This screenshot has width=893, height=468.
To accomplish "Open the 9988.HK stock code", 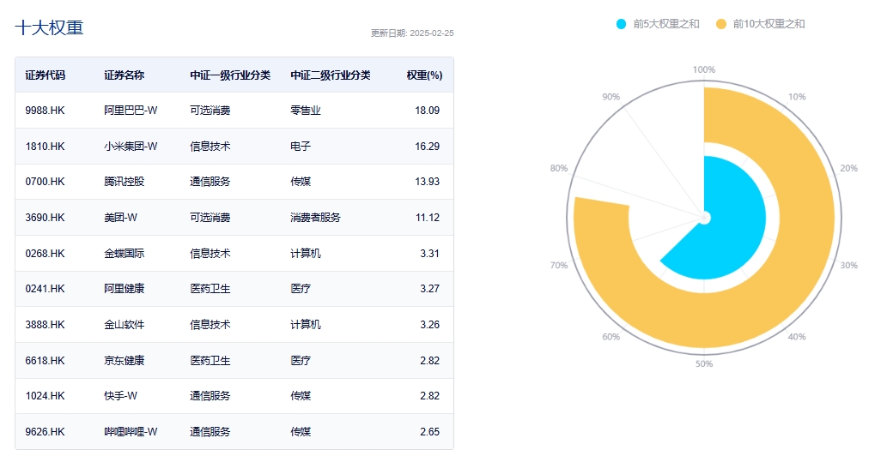I will point(45,111).
